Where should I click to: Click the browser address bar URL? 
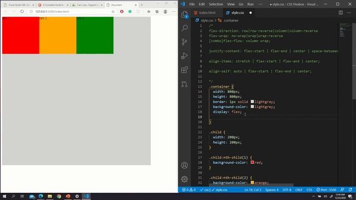[x=52, y=12]
